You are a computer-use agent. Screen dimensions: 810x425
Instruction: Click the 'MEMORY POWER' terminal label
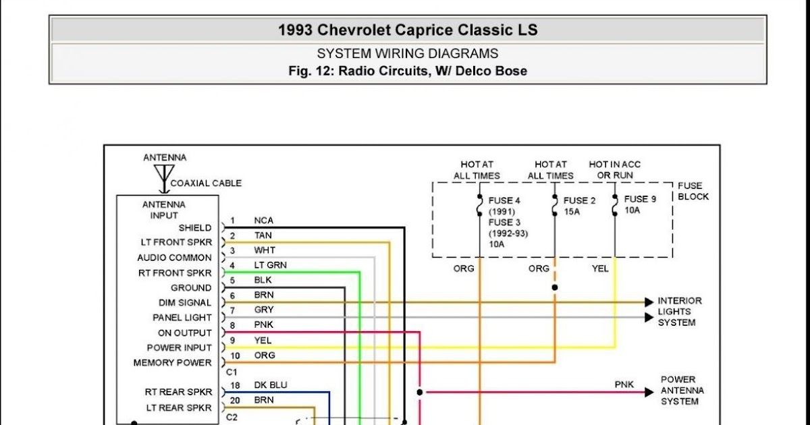tap(173, 363)
